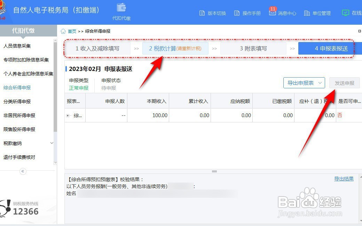This screenshot has width=362, height=226.
Task: Click the 发送申报 button
Action: (x=344, y=83)
